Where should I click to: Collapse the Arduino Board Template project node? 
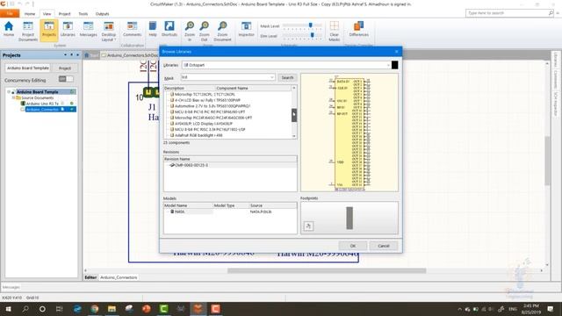[x=9, y=92]
